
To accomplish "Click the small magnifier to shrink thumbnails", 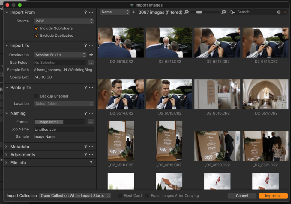I will (186, 12).
